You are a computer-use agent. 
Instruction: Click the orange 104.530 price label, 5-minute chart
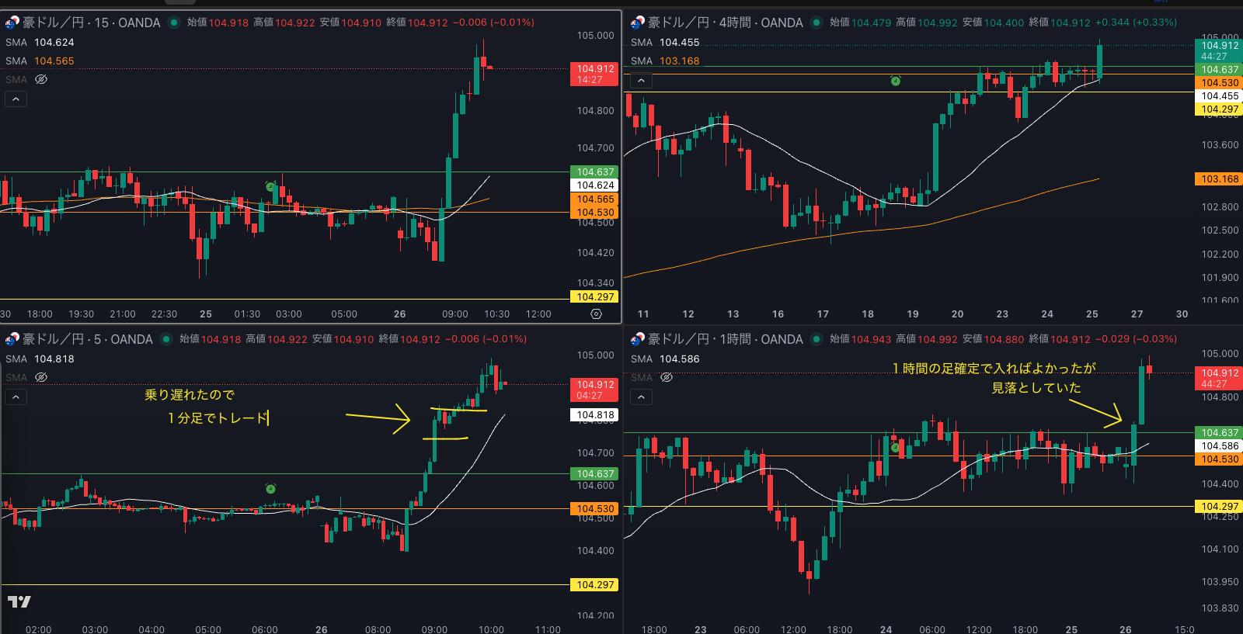pyautogui.click(x=595, y=508)
